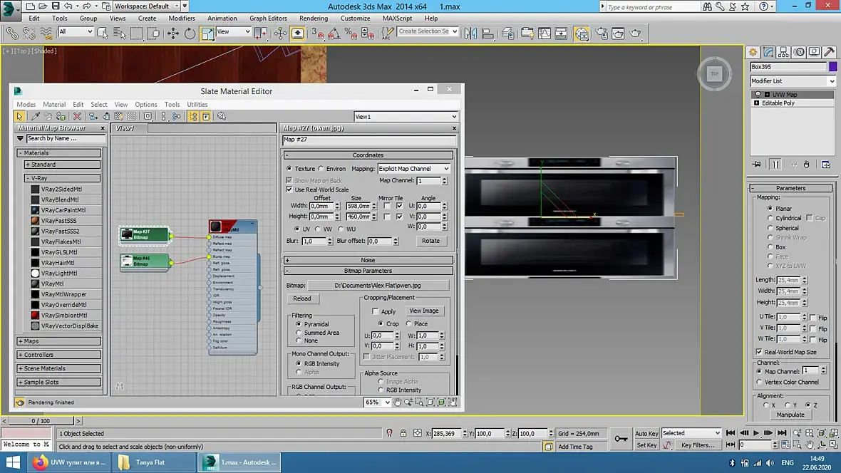Screen dimensions: 841x473
Task: Click the purple object color swatch
Action: pos(832,66)
